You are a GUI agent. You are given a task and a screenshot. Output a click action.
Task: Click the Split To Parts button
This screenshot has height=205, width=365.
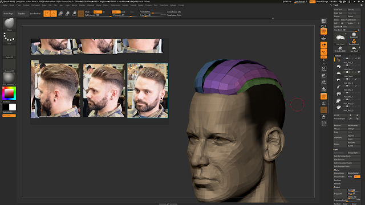click(347, 159)
